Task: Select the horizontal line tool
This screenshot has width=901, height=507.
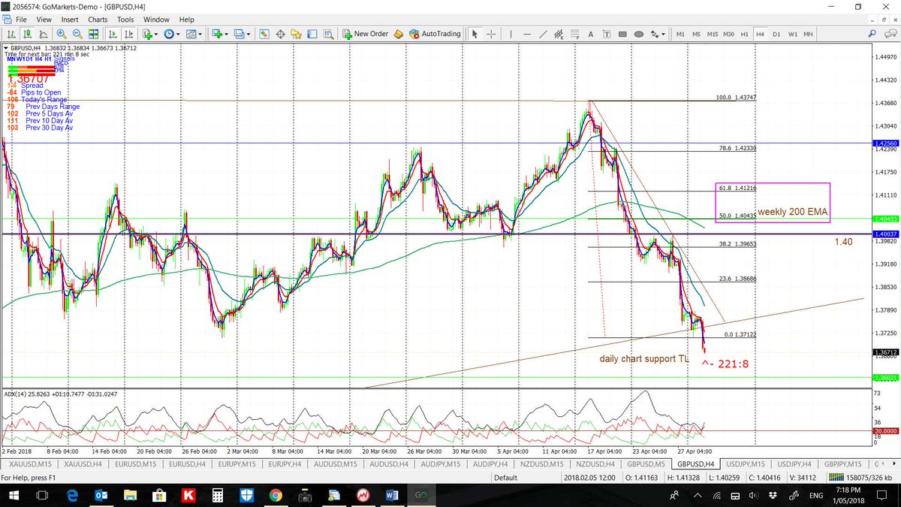Action: point(527,34)
